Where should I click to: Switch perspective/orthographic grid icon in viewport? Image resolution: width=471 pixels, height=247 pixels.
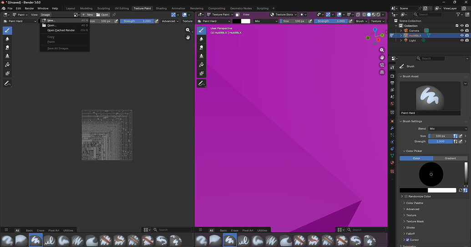[x=382, y=72]
